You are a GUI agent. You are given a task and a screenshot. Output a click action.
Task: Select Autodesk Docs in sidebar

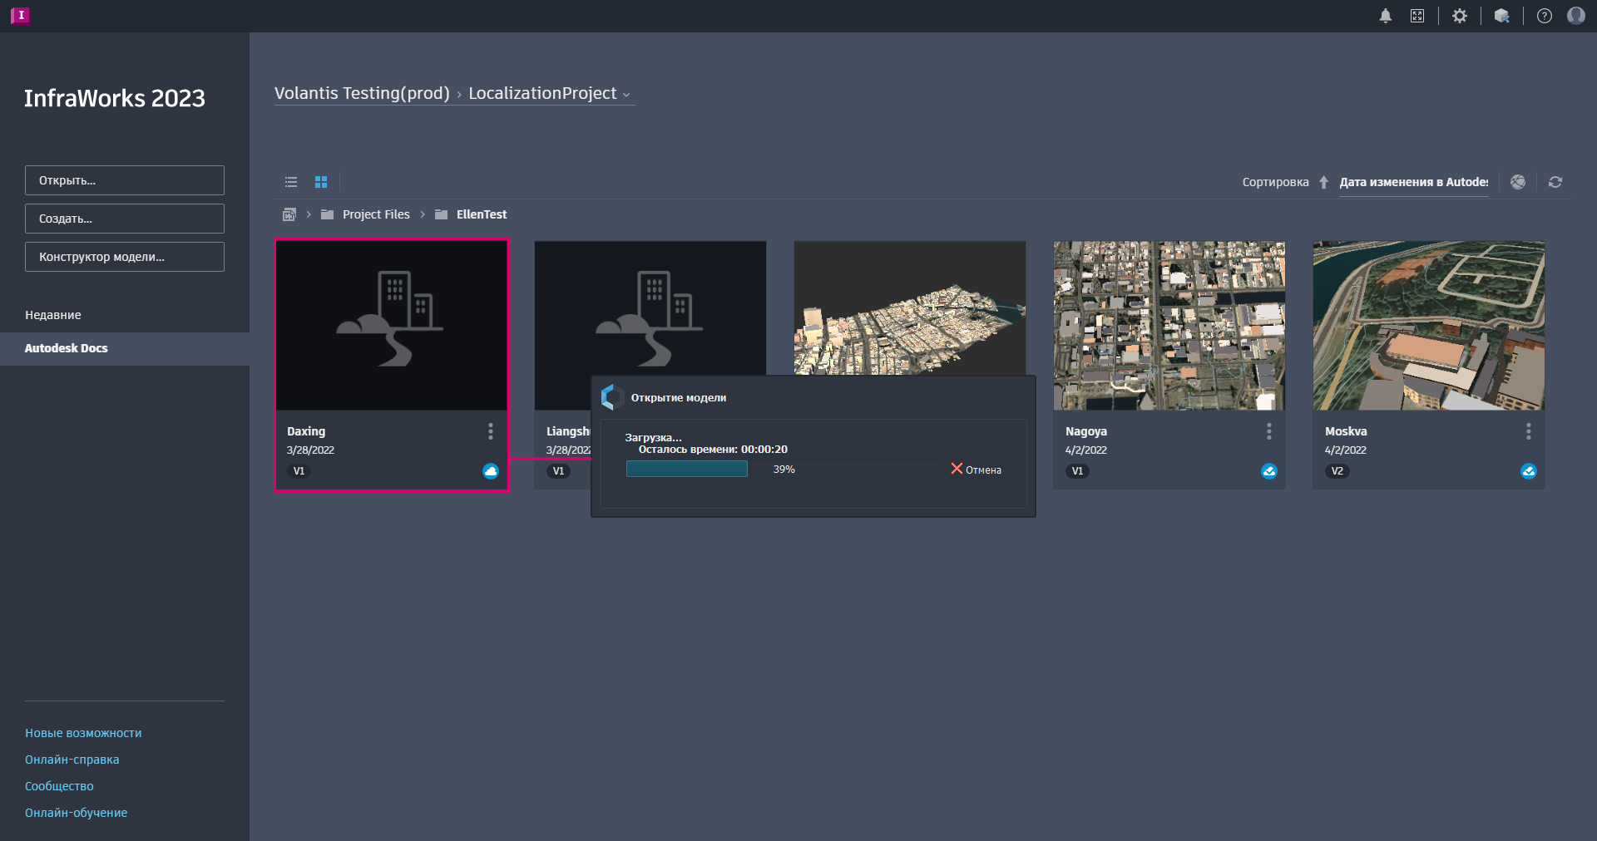pyautogui.click(x=125, y=348)
